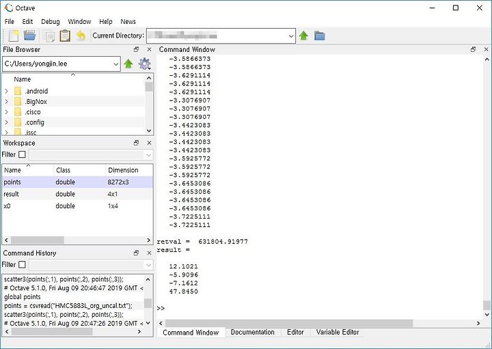This screenshot has height=349, width=492.
Task: Open Current Directory dropdown
Action: point(291,36)
